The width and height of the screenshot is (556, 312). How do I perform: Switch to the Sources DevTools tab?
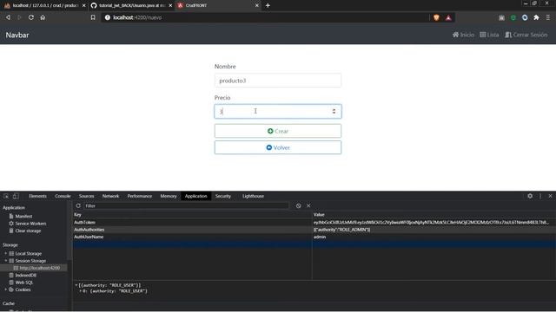click(x=87, y=196)
